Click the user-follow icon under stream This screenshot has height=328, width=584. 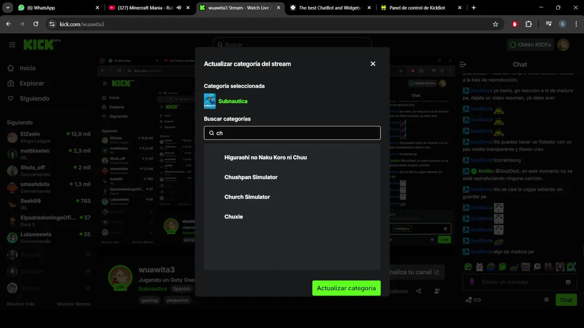tap(437, 291)
